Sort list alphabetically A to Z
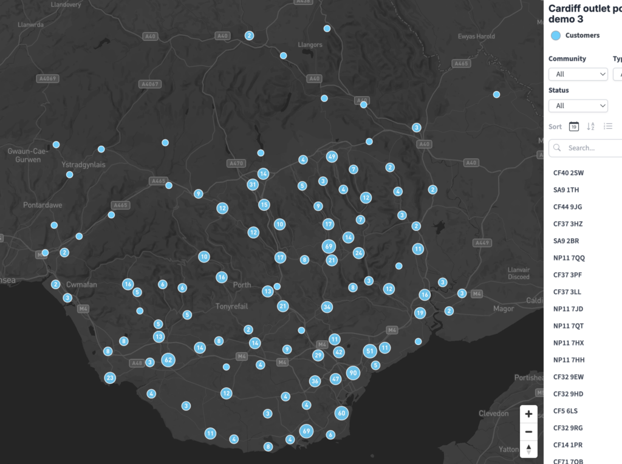622x464 pixels. [x=590, y=126]
